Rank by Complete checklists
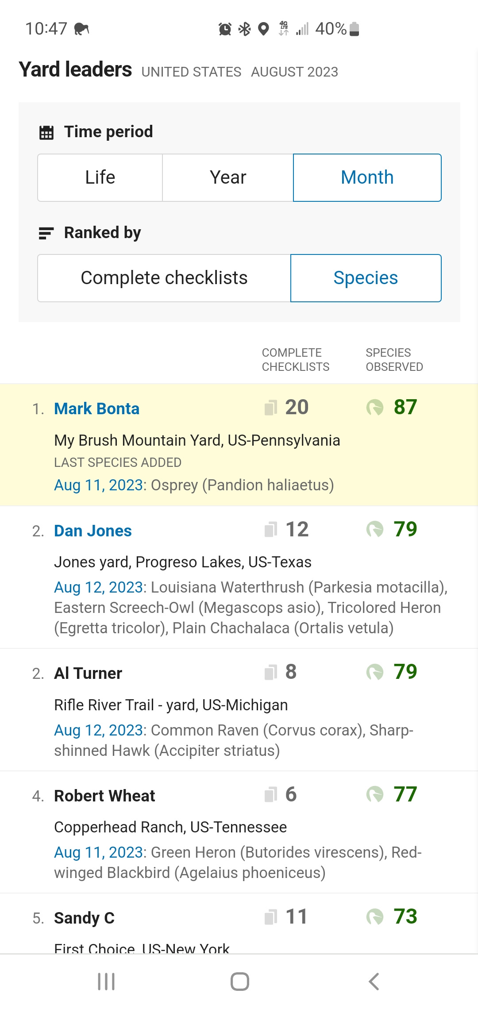The image size is (478, 1009). click(164, 278)
